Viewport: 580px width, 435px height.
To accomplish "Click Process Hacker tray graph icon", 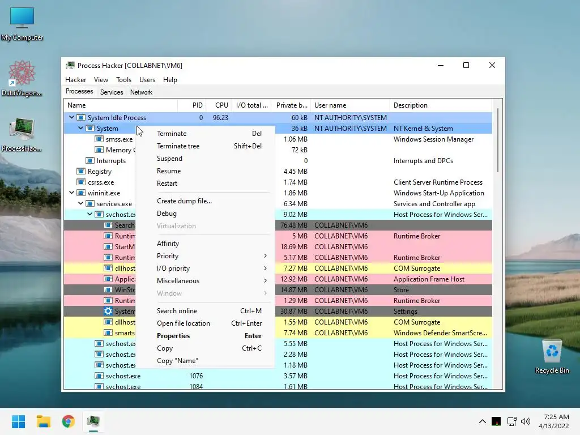I will click(496, 421).
